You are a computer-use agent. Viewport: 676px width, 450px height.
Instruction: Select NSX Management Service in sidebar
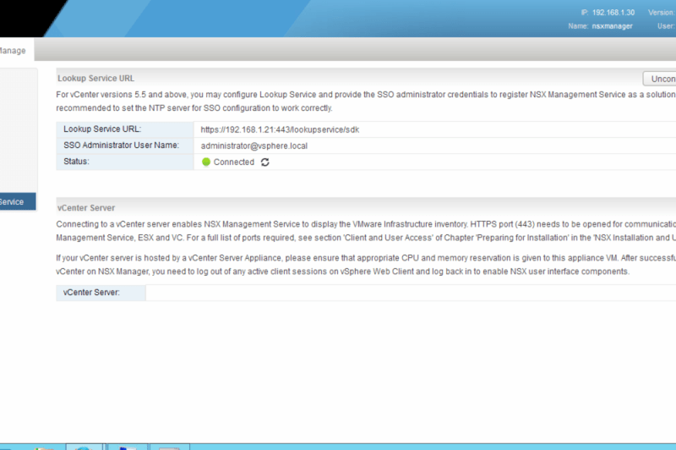click(x=15, y=202)
